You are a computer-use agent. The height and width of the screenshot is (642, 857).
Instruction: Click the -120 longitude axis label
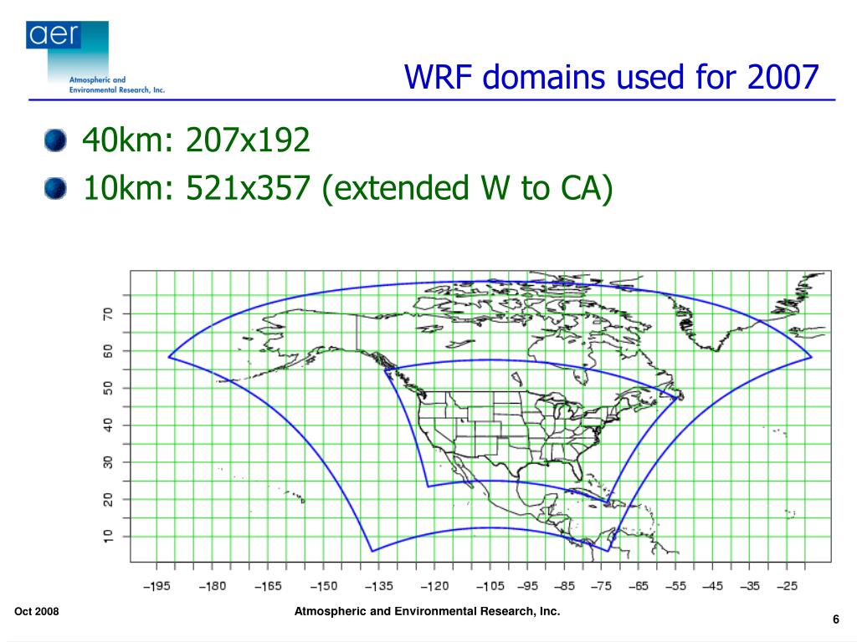pyautogui.click(x=435, y=586)
